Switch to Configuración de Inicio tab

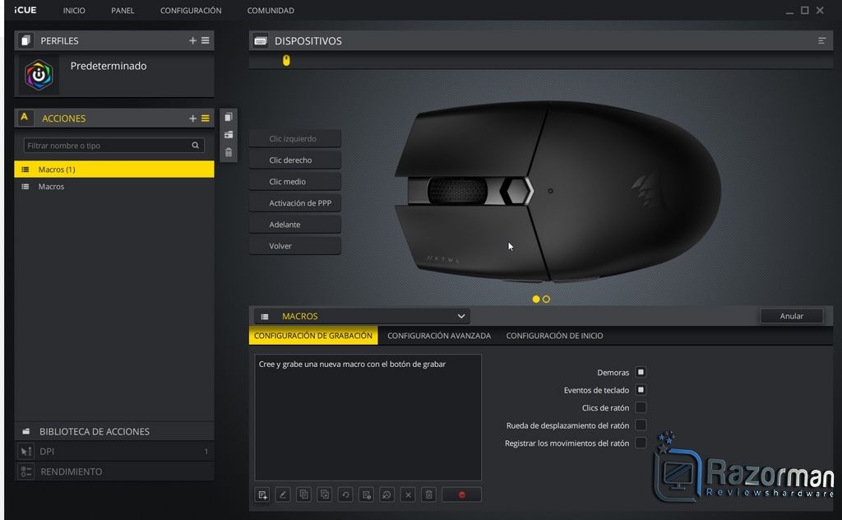pyautogui.click(x=554, y=336)
